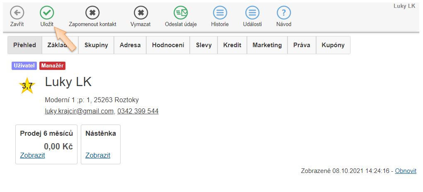Image resolution: width=423 pixels, height=192 pixels.
Task: Open the Historie icon
Action: pos(220,13)
